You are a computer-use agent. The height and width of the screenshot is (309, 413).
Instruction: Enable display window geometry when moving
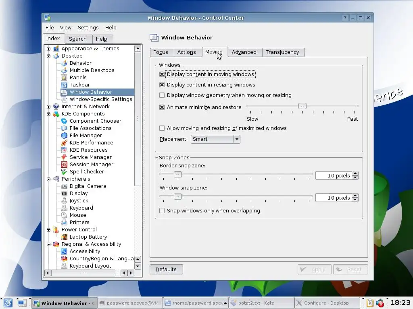point(162,95)
